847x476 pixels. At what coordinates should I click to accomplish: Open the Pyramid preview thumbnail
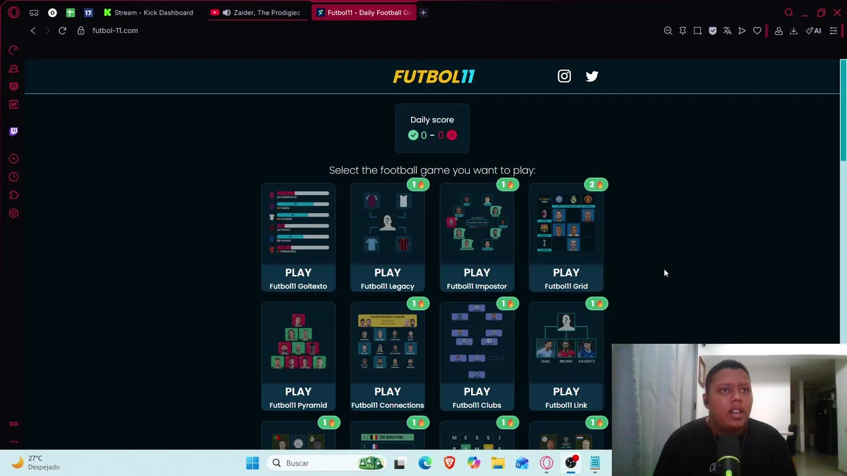[x=298, y=342]
